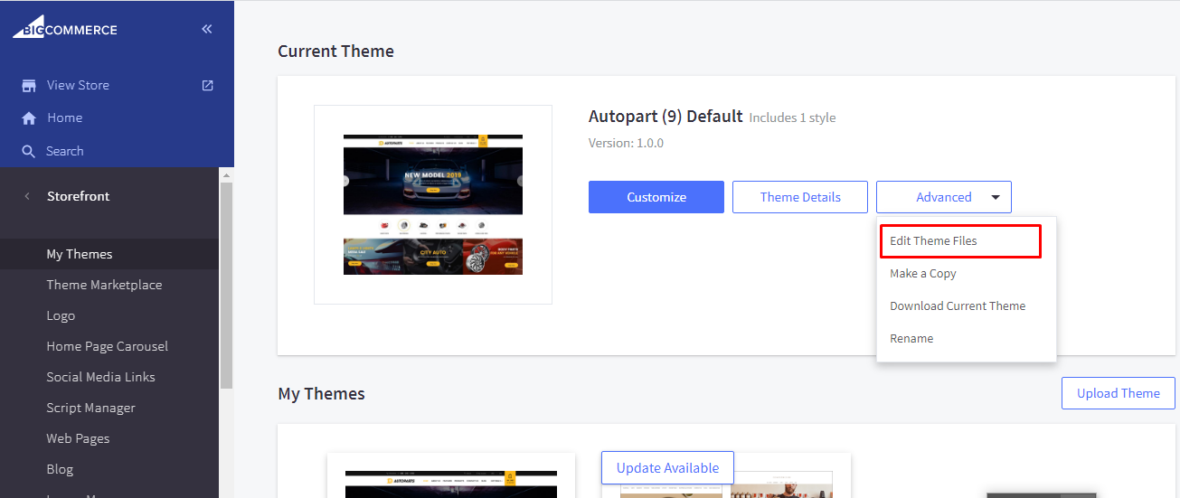Click the Search magnifier icon
The image size is (1180, 498).
click(29, 152)
